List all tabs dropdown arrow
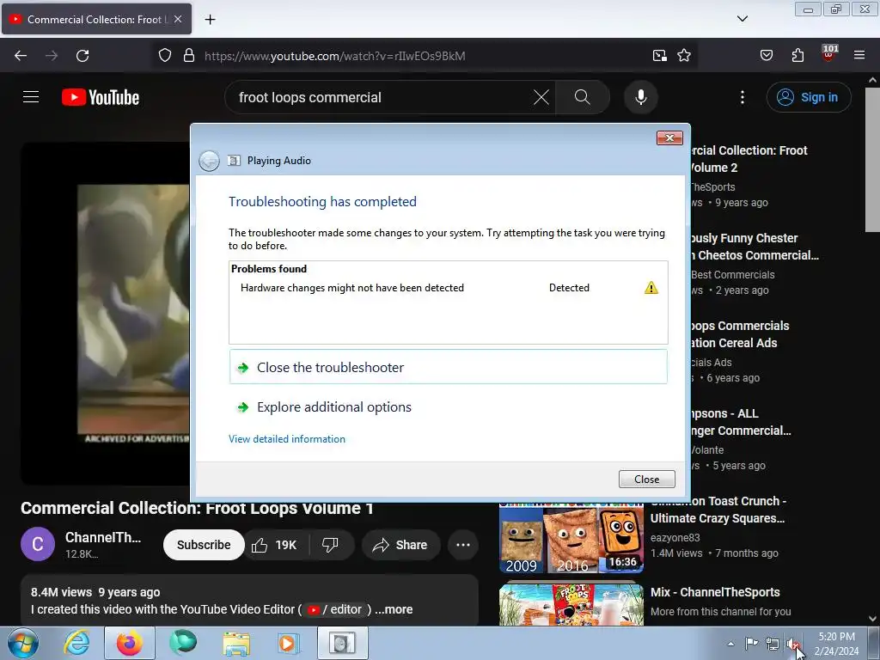 (742, 19)
